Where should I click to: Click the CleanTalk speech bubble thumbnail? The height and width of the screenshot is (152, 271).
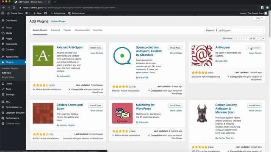point(122,56)
